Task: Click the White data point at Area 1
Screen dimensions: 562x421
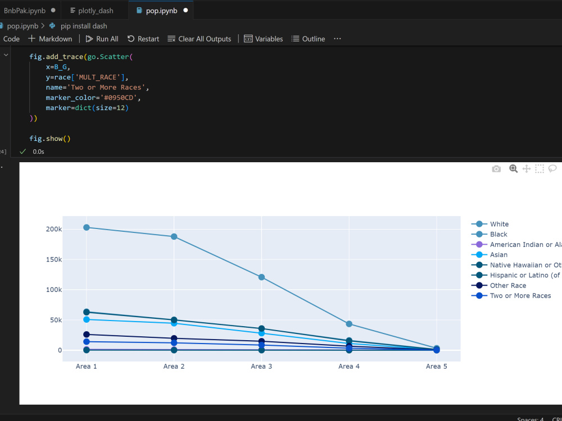Action: click(x=87, y=227)
